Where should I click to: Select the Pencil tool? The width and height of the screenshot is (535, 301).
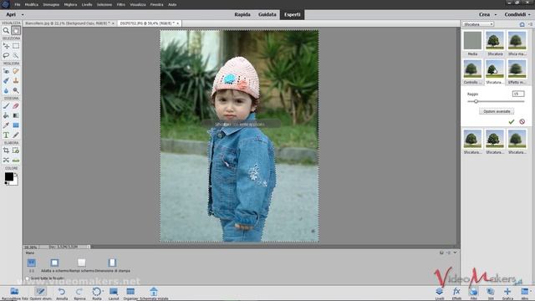16,135
